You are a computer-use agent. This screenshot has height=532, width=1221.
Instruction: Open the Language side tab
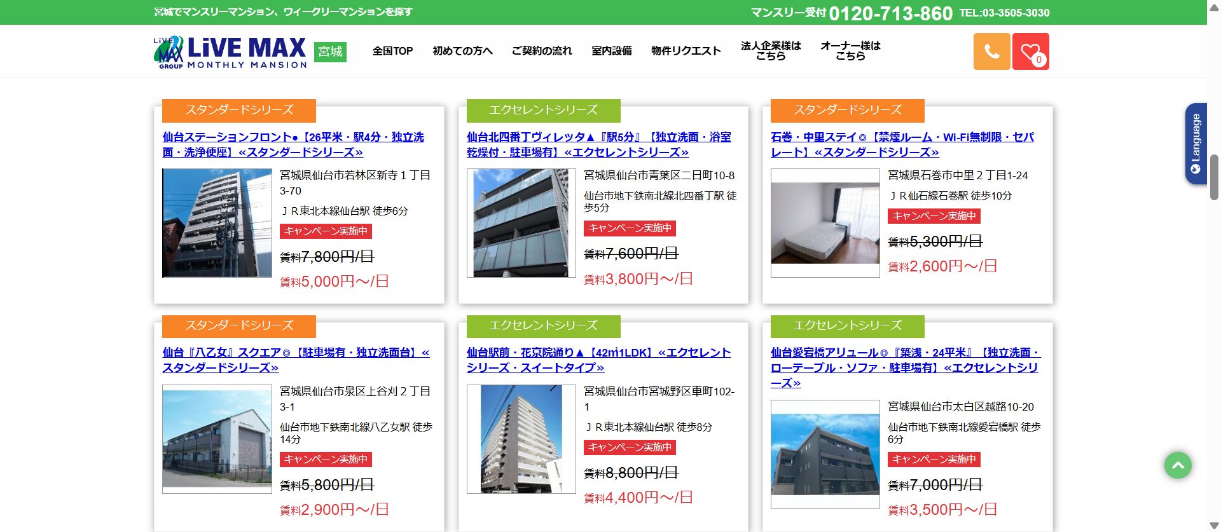[1196, 144]
